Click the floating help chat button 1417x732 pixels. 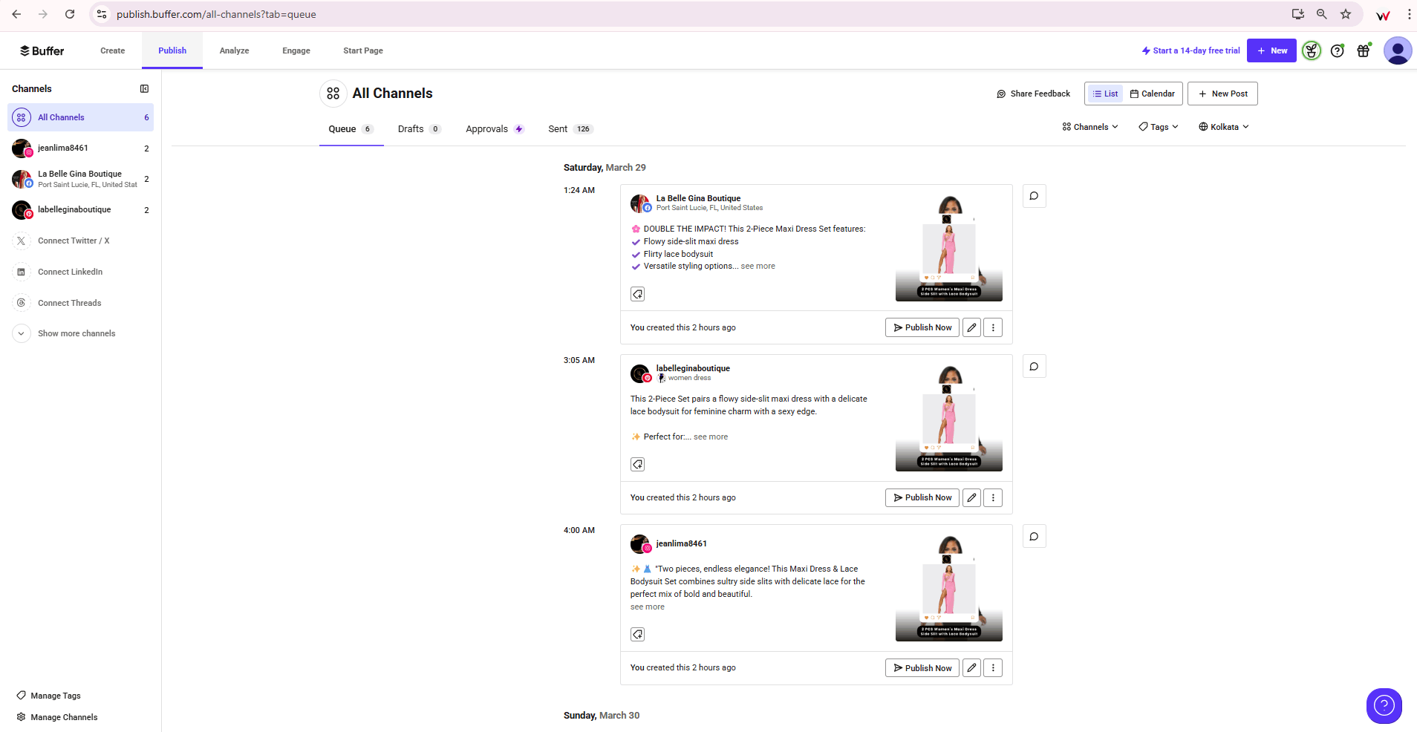[1384, 705]
